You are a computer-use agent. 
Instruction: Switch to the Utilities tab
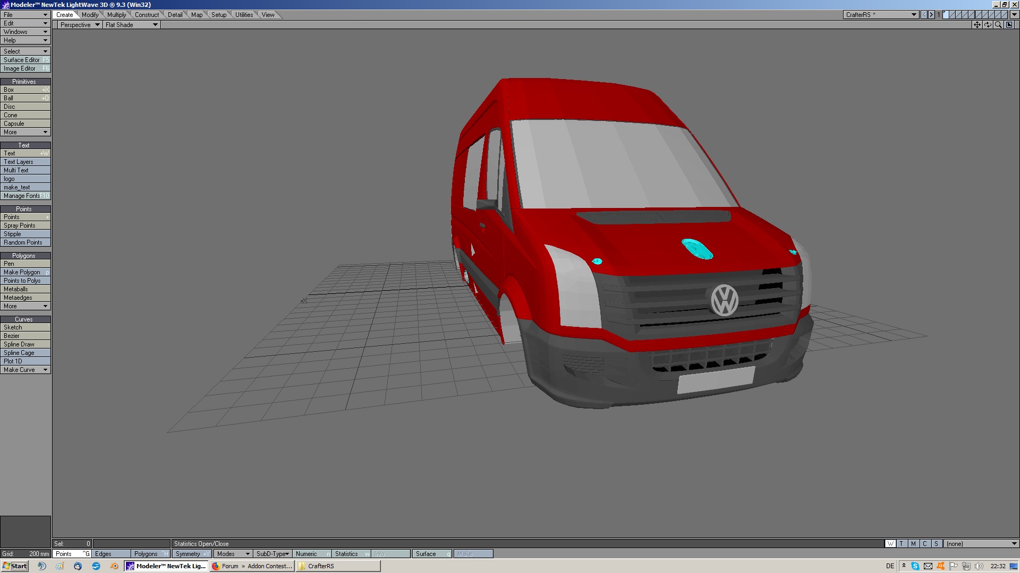point(244,15)
